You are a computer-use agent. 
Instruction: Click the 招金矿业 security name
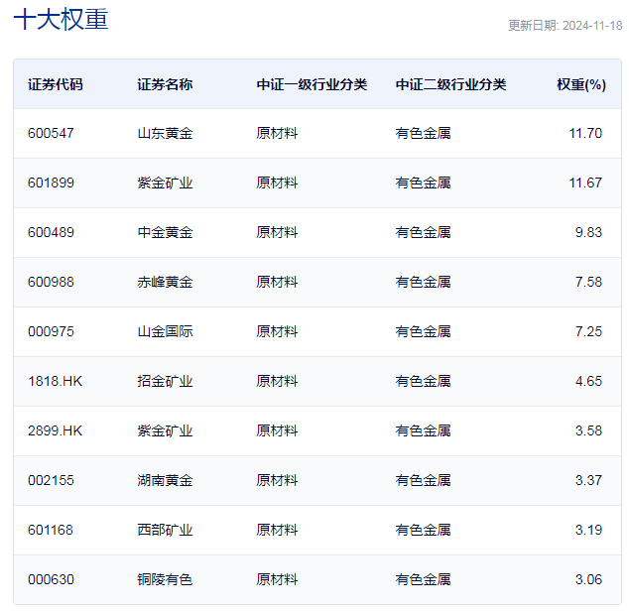pyautogui.click(x=165, y=381)
